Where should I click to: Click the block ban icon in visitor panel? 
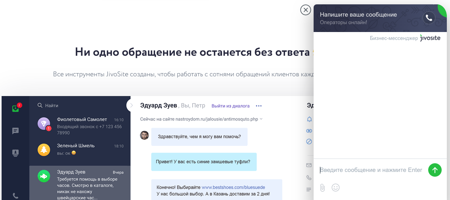tap(309, 142)
